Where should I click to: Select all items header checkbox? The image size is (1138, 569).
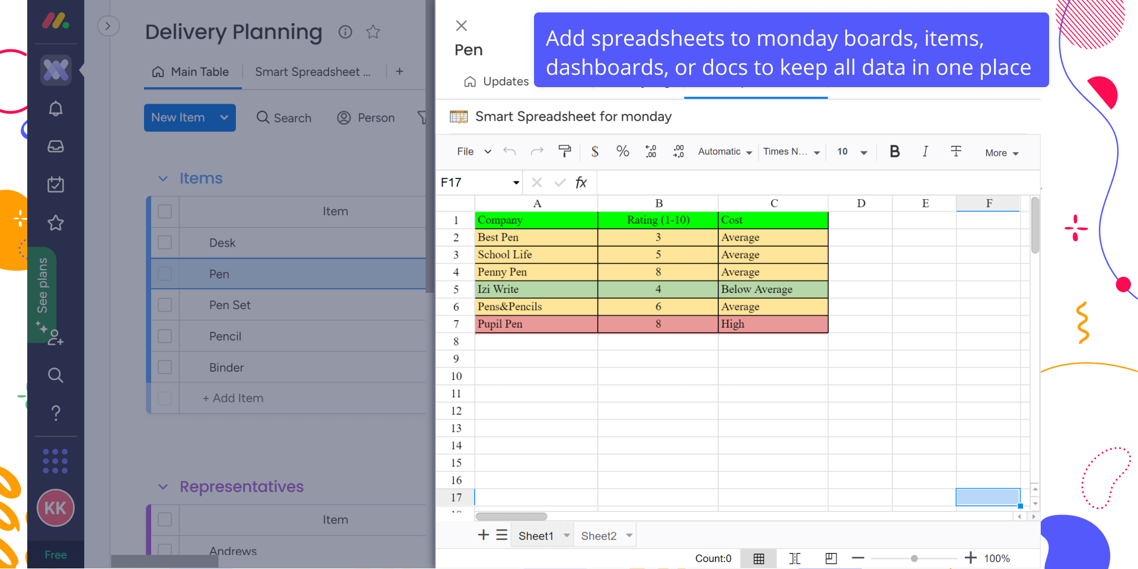pyautogui.click(x=165, y=212)
